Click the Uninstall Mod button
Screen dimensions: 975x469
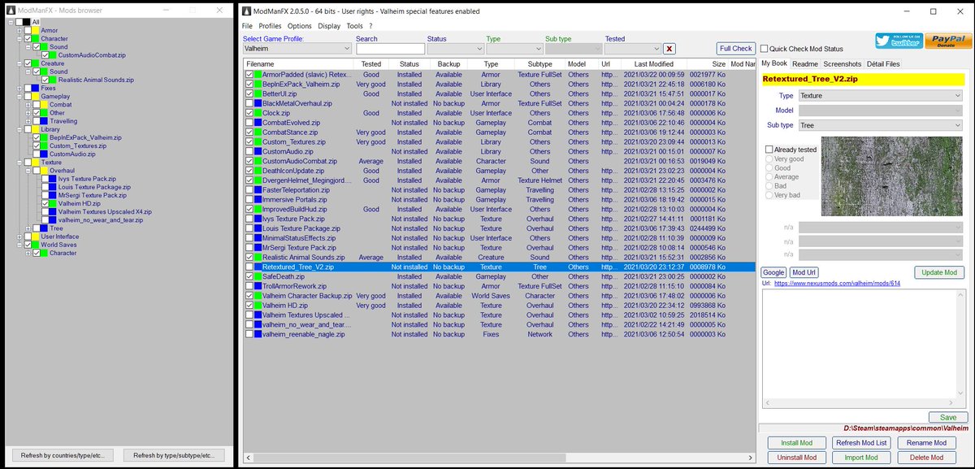pyautogui.click(x=796, y=458)
